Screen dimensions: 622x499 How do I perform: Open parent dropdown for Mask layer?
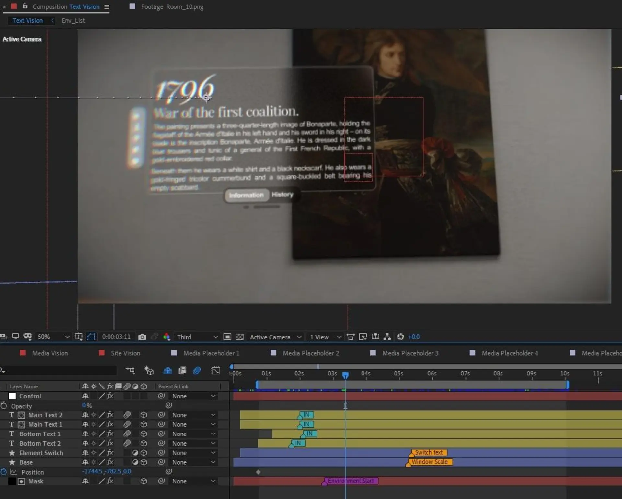tap(193, 481)
